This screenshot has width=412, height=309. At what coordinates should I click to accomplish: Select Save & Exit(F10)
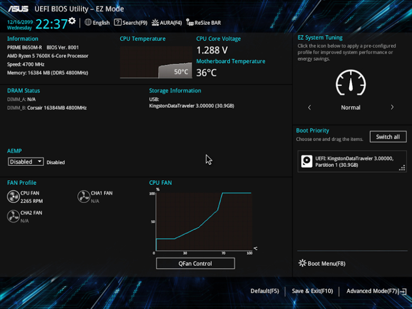(x=312, y=291)
